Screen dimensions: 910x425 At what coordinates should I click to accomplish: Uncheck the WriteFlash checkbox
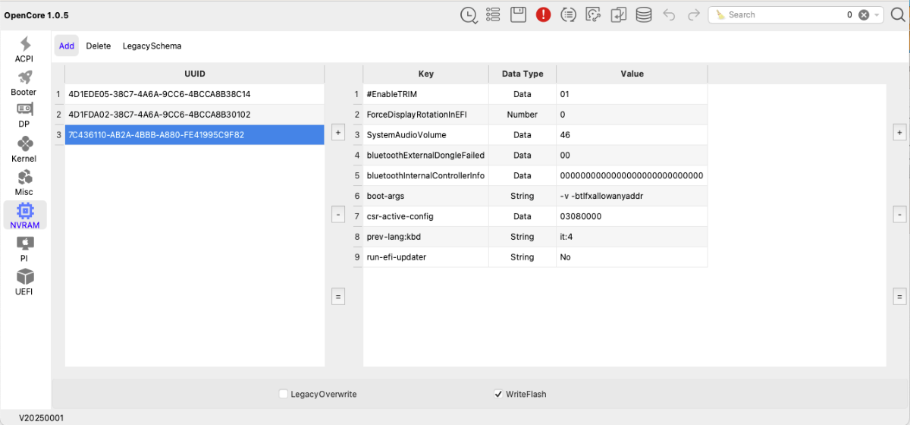point(498,394)
